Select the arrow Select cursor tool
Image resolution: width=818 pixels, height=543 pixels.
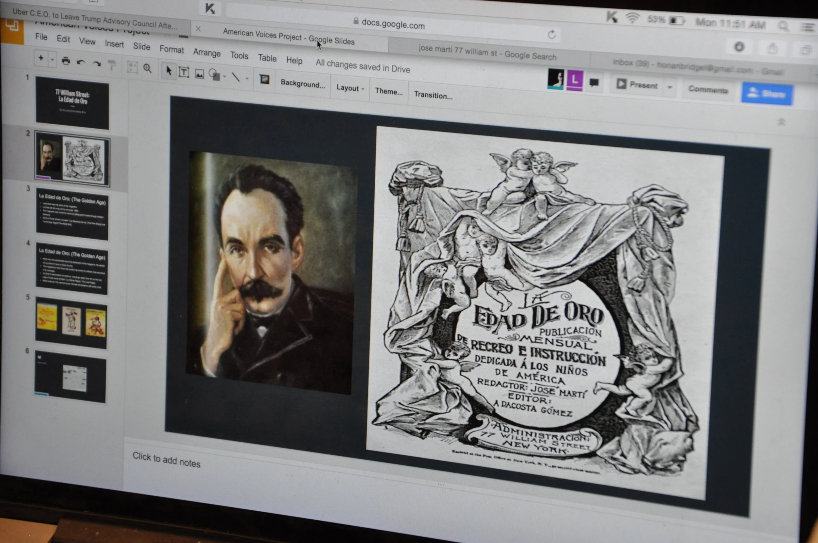(x=169, y=71)
